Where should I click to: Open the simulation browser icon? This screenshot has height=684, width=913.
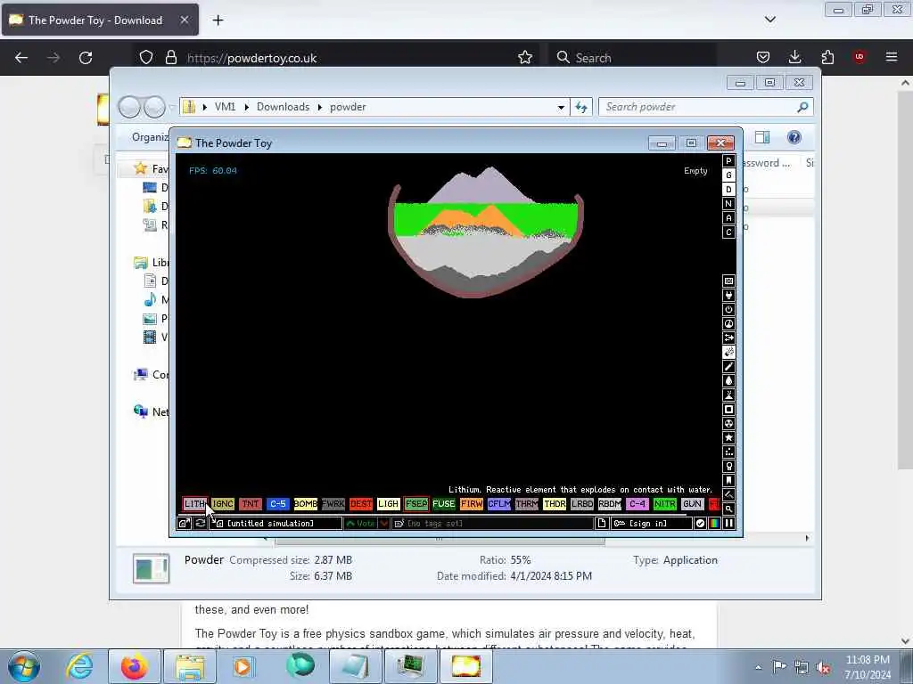click(184, 524)
